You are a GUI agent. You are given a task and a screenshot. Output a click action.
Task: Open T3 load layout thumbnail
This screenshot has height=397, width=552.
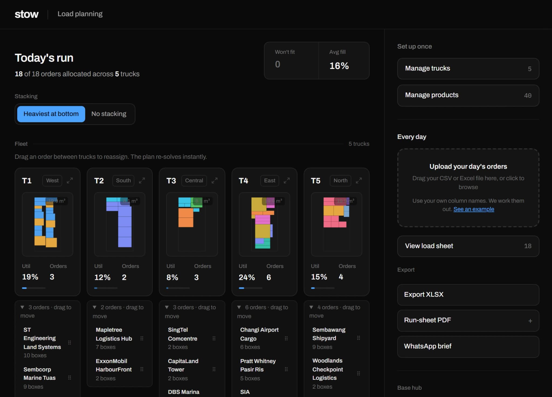(x=192, y=224)
